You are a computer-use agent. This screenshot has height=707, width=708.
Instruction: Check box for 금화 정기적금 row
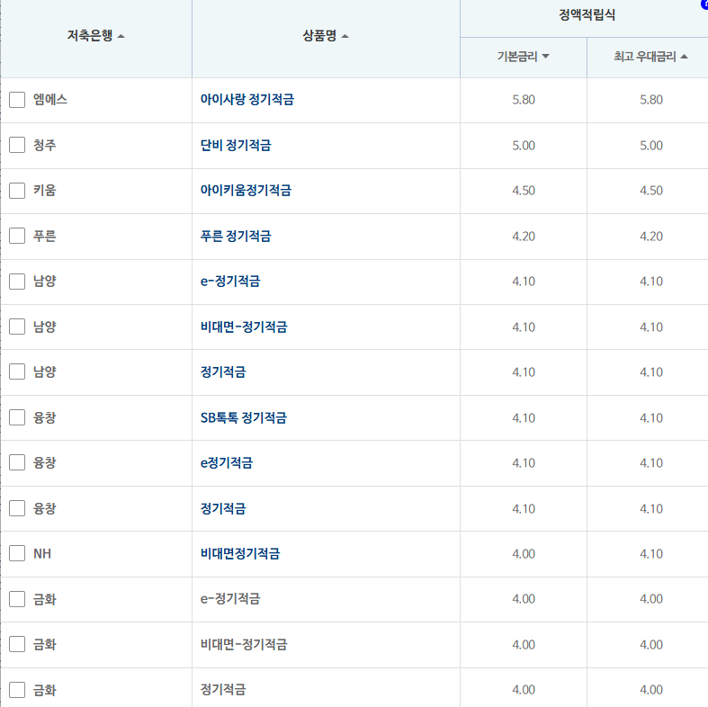click(17, 690)
